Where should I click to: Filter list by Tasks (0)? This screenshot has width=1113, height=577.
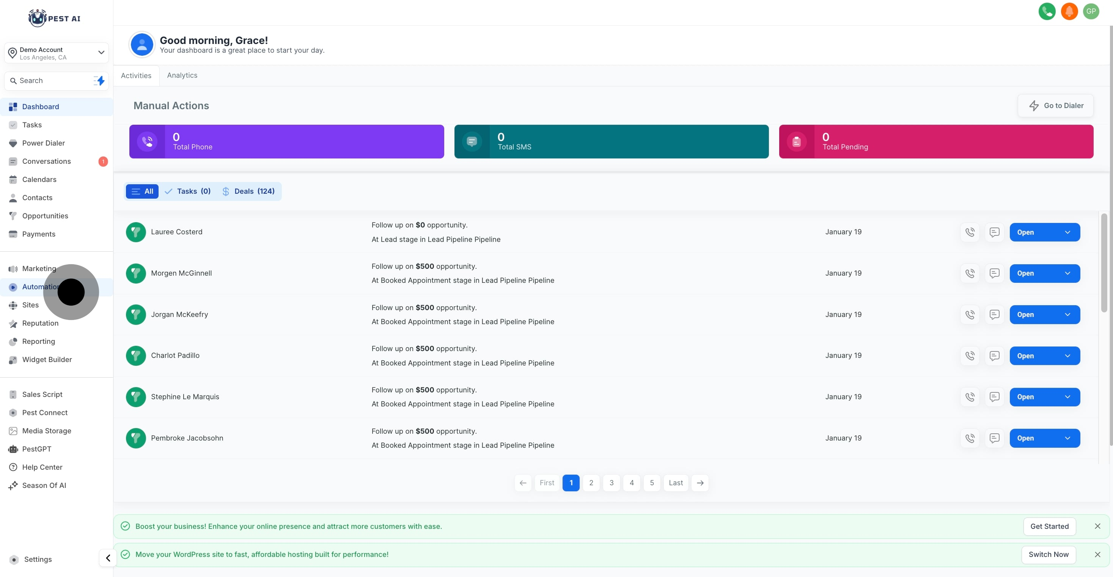(188, 191)
